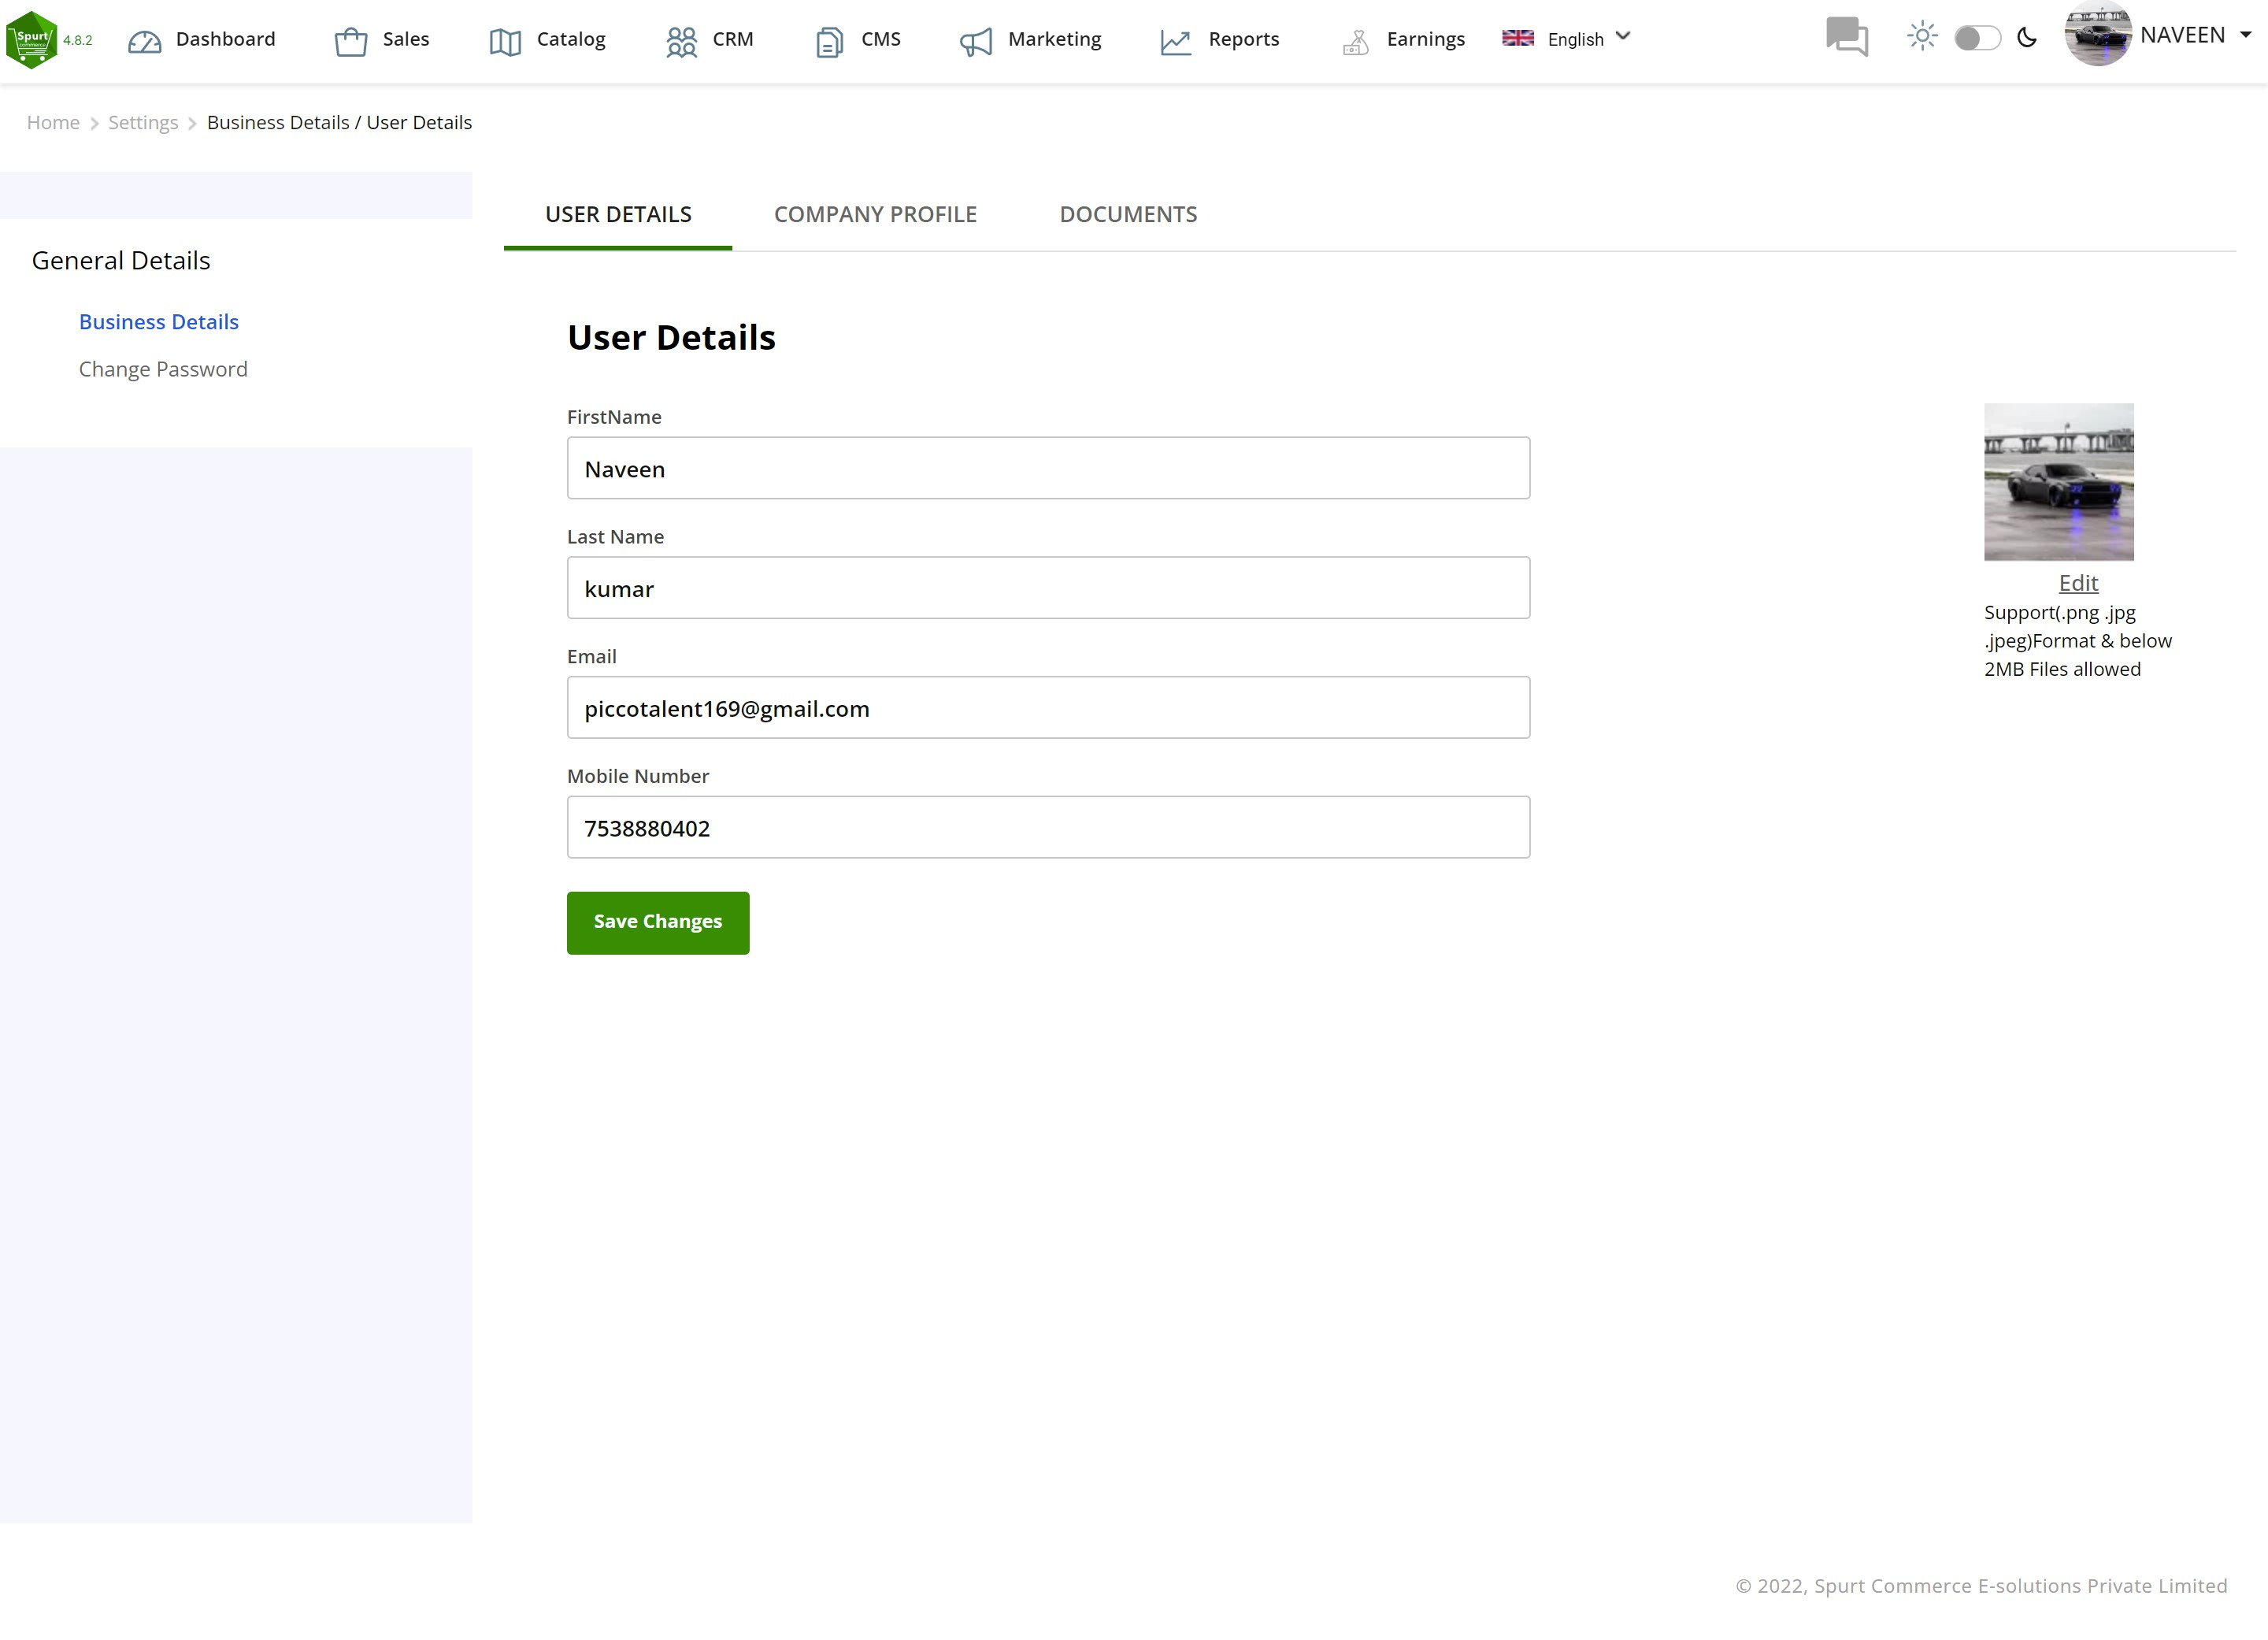Click the user avatar in header
2268x1640 pixels.
2098,34
